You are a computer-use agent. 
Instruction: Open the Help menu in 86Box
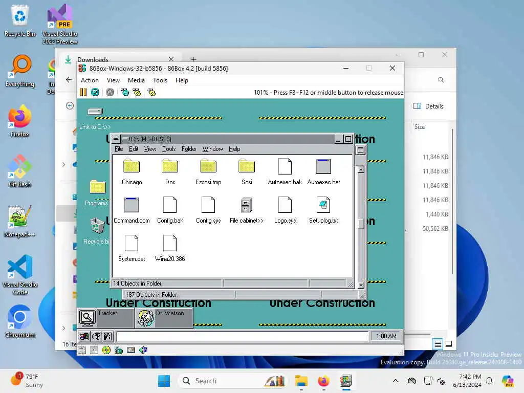pos(182,80)
